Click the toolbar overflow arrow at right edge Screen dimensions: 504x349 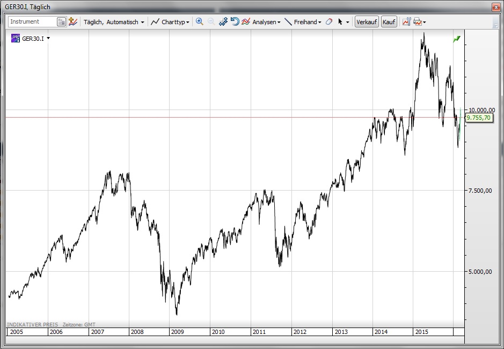click(x=495, y=24)
